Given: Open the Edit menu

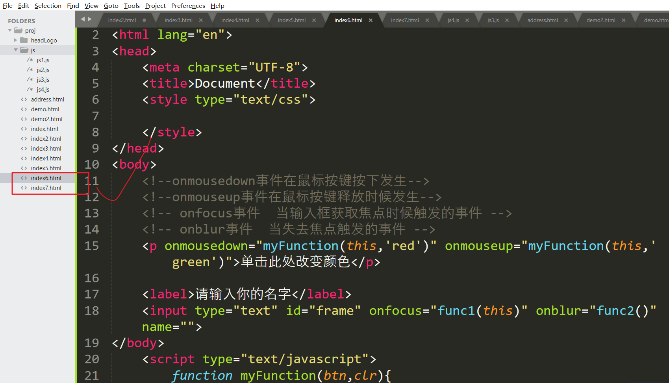Looking at the screenshot, I should 24,6.
